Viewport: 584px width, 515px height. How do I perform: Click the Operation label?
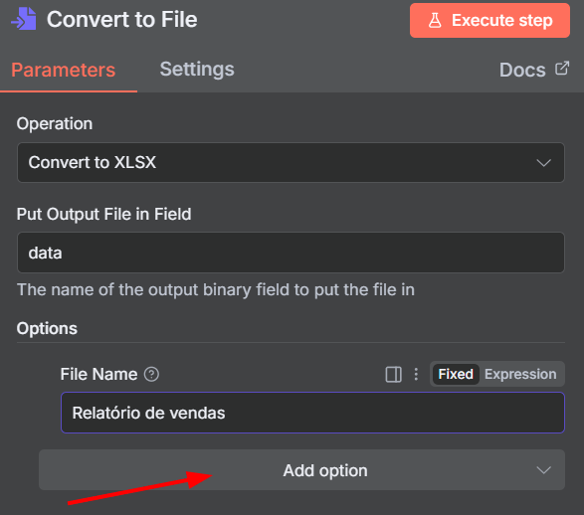coord(55,123)
